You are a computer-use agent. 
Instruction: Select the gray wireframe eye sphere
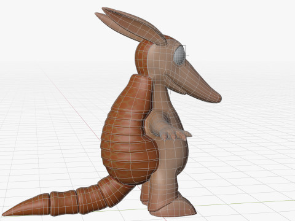[x=179, y=55]
